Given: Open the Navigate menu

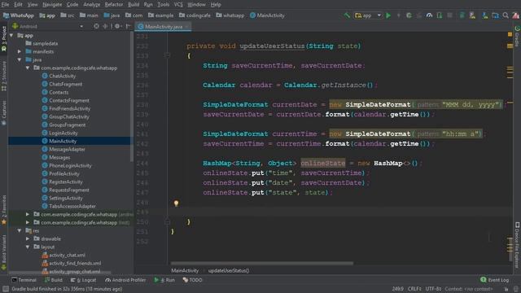Looking at the screenshot, I should [52, 5].
